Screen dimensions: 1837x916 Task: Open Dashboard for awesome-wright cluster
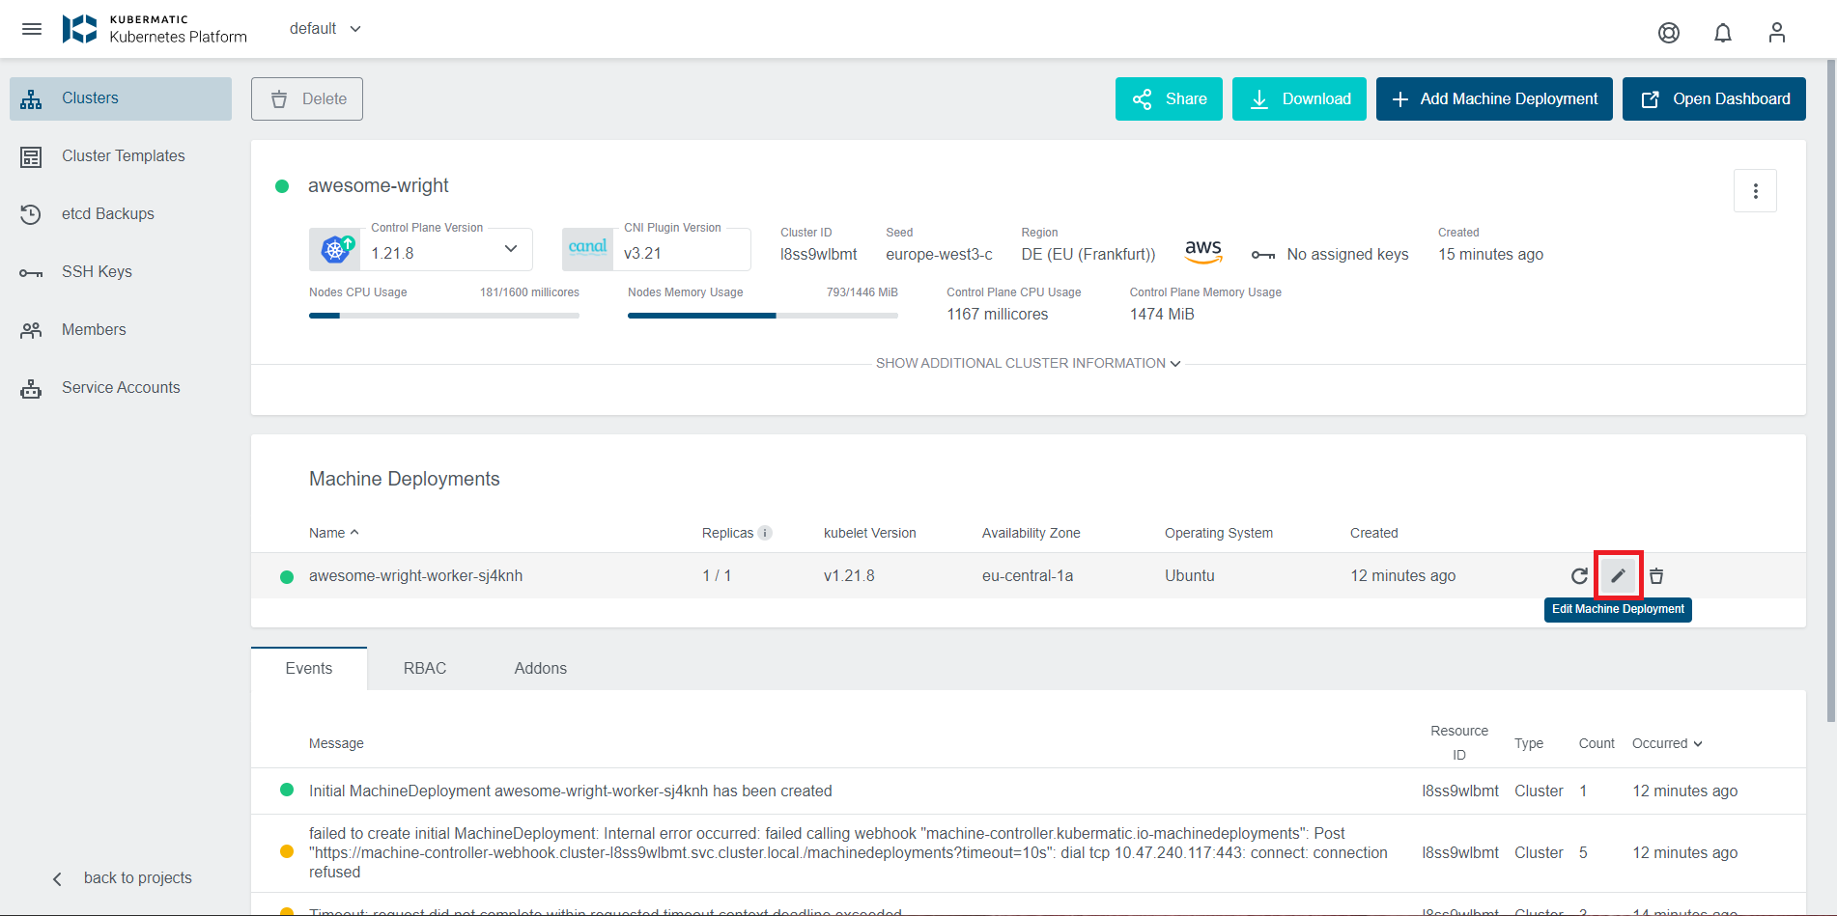[x=1713, y=98]
